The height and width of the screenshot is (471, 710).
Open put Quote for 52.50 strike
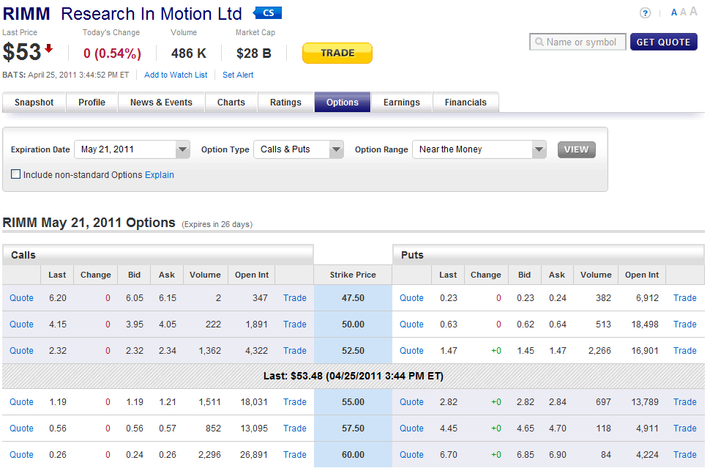tap(411, 350)
